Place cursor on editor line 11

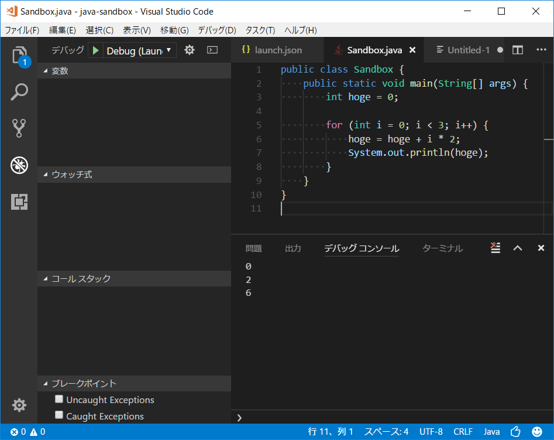(x=416, y=209)
